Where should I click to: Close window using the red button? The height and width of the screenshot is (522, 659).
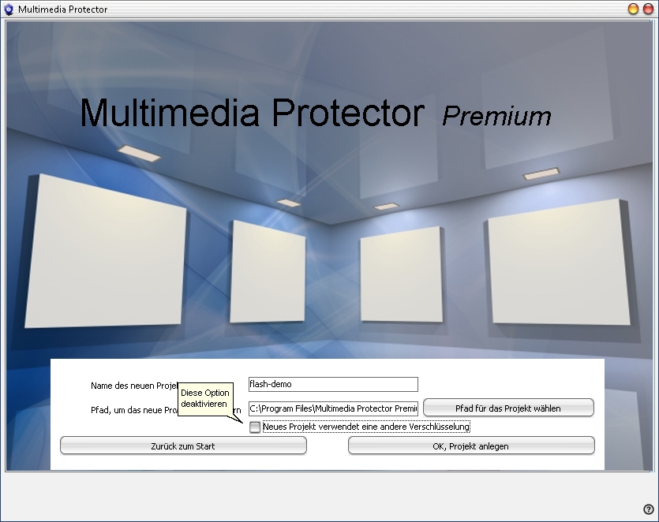coord(648,9)
